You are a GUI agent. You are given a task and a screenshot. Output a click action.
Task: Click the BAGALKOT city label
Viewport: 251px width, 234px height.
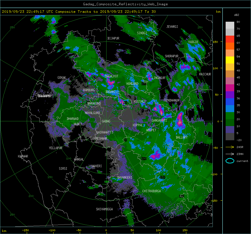pyautogui.click(x=112, y=76)
